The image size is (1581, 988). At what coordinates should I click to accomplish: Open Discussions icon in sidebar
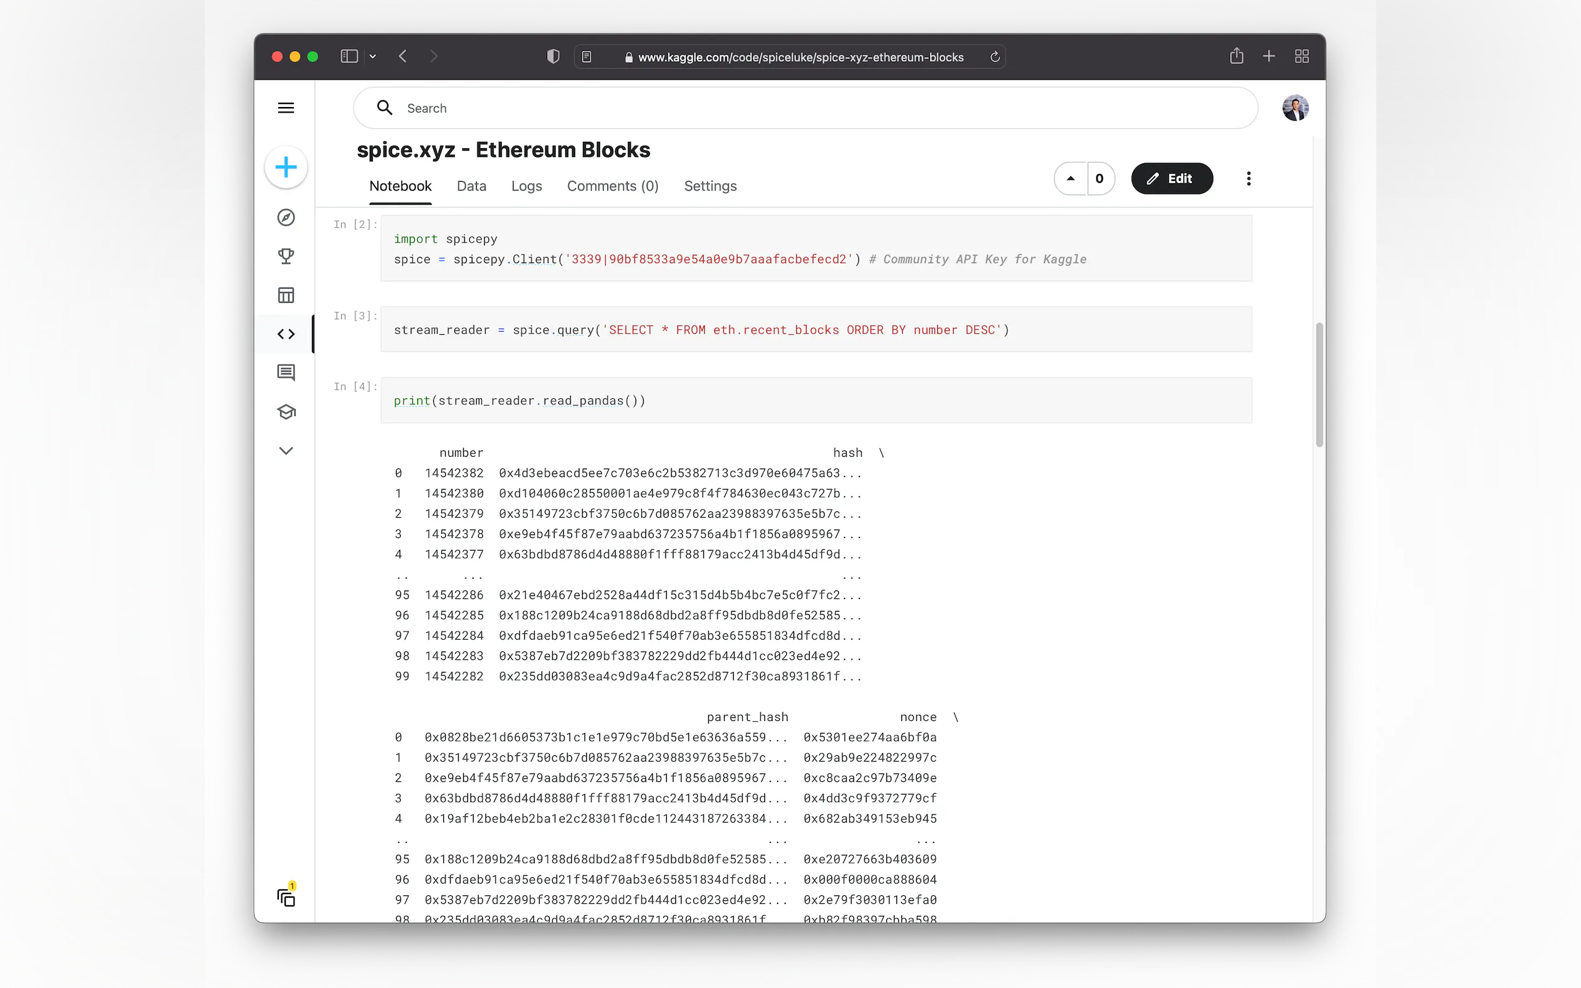click(x=286, y=373)
